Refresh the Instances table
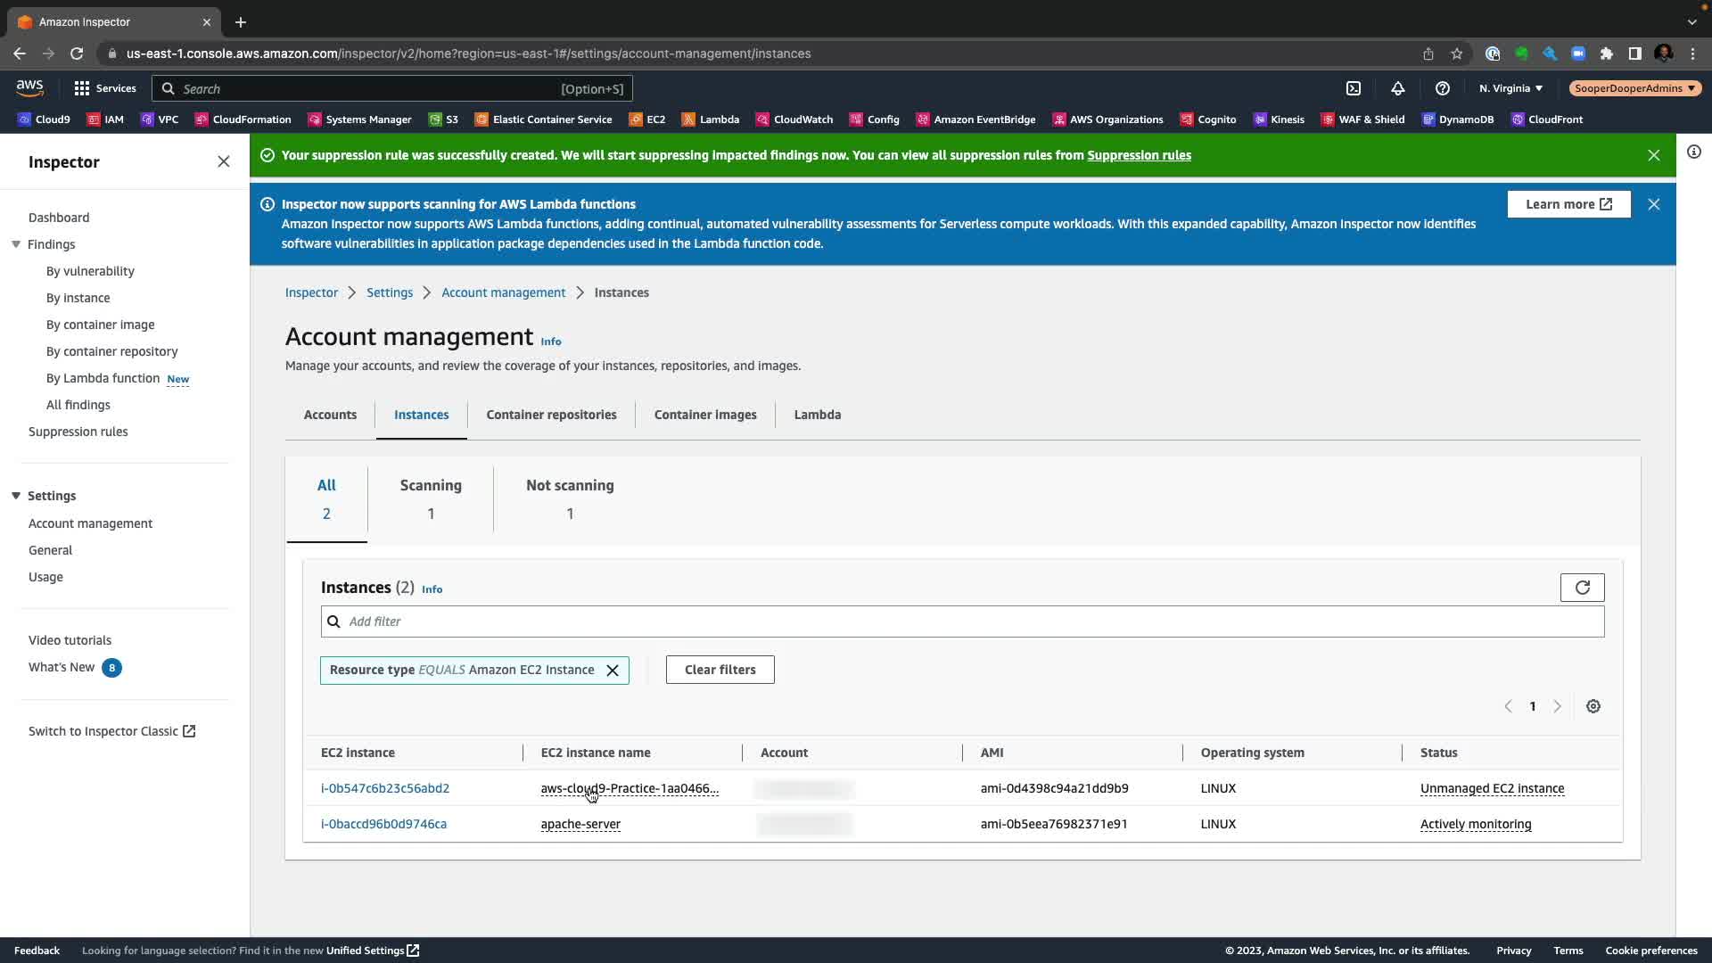This screenshot has width=1712, height=963. [1582, 588]
